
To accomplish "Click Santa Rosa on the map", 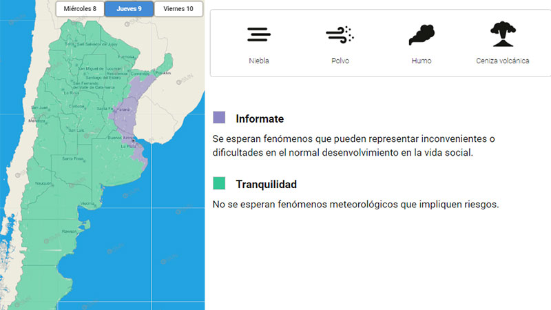I will tap(73, 159).
